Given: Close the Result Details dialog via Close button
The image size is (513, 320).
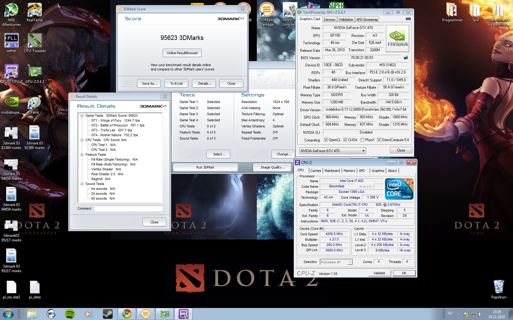Looking at the screenshot, I should [154, 222].
